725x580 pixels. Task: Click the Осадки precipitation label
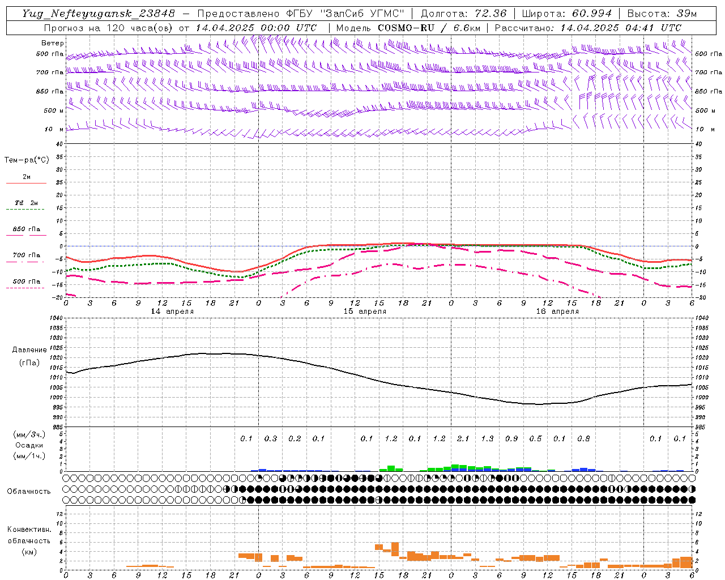(29, 445)
